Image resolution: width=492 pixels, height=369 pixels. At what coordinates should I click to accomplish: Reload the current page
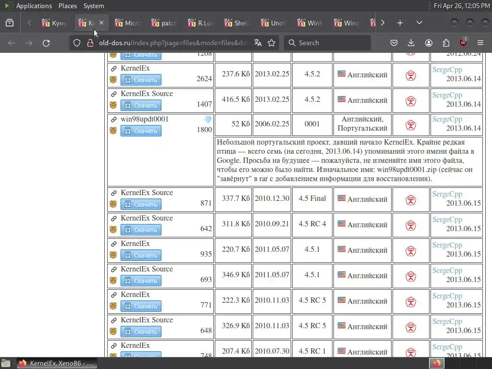pos(46,43)
